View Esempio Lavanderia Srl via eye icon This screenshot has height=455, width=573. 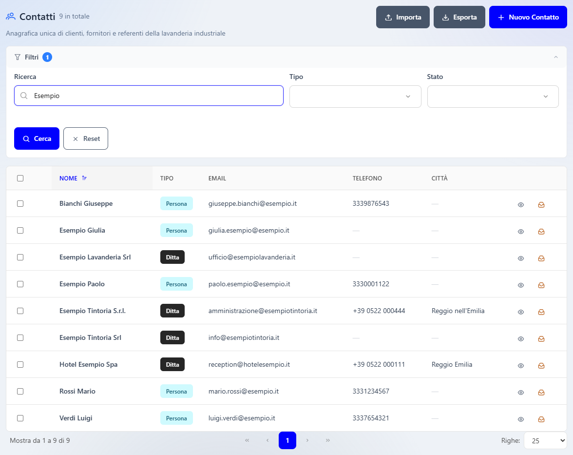(521, 258)
